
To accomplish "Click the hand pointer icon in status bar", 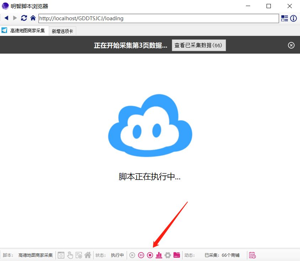I will pos(70,255).
